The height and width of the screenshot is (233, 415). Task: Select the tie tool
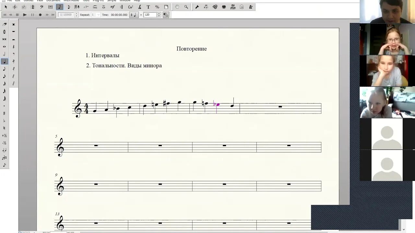pos(4,150)
